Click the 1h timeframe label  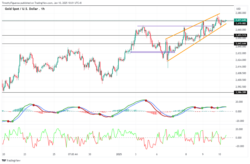[x=43, y=9]
